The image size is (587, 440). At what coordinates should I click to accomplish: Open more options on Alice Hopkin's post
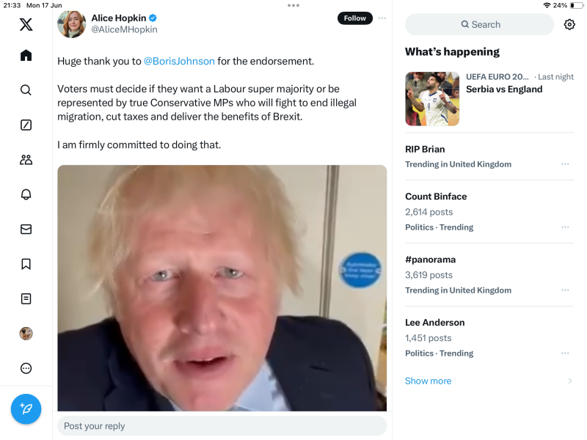(x=382, y=18)
